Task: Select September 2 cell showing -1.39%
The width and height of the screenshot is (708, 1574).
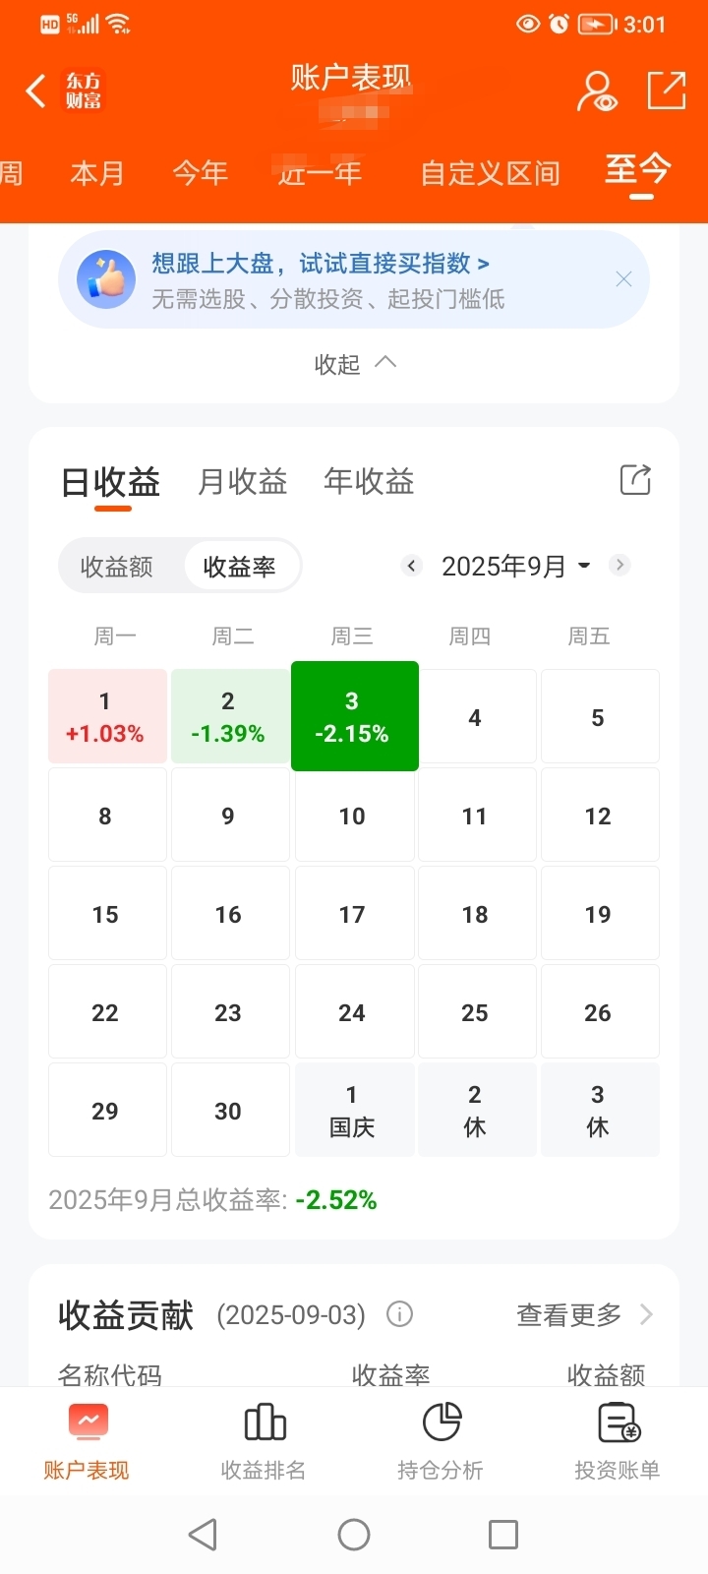Action: [x=229, y=716]
